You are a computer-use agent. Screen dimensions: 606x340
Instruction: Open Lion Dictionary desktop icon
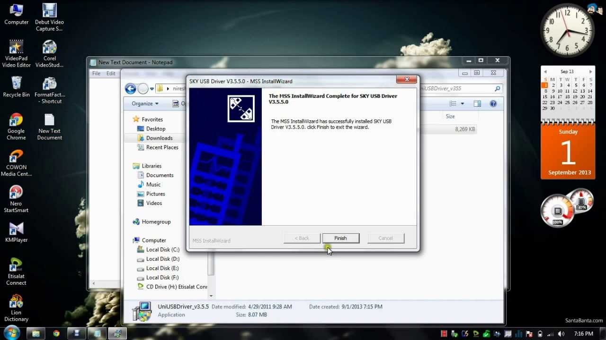coord(16,308)
